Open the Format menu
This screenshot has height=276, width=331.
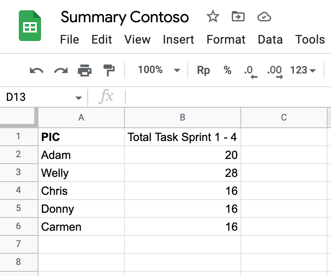coord(226,40)
